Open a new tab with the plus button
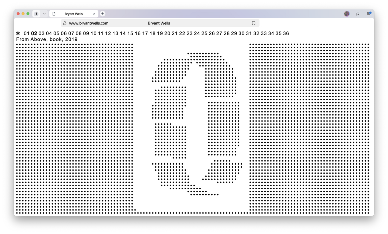This screenshot has width=388, height=234. 103,14
